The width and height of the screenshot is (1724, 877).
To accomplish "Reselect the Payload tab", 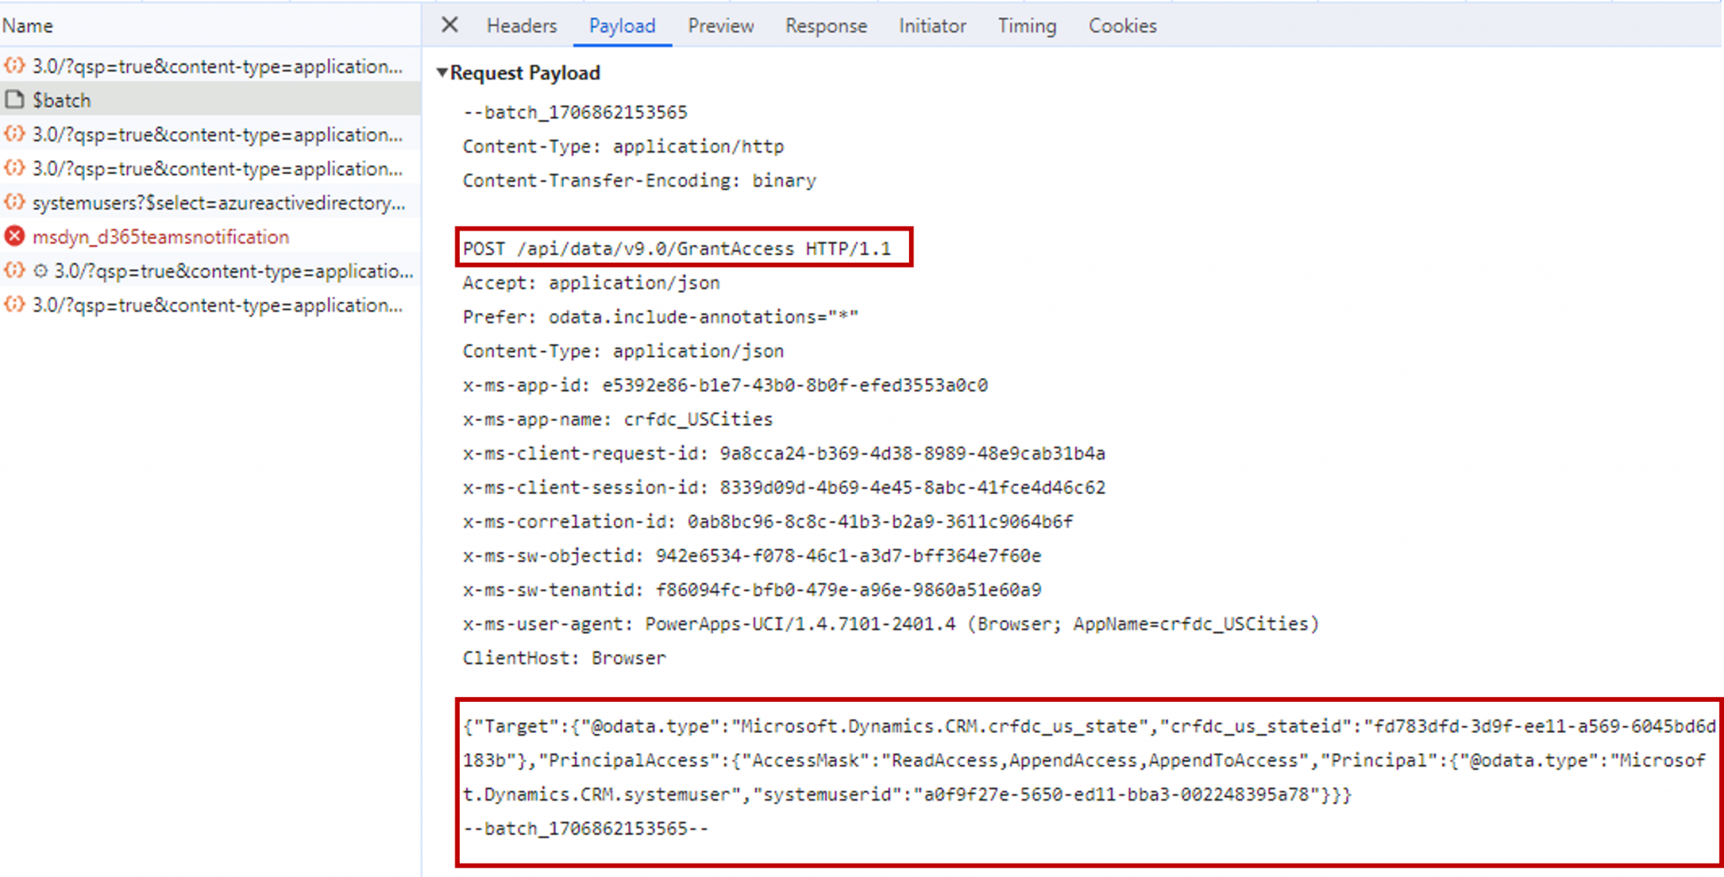I will pyautogui.click(x=621, y=25).
